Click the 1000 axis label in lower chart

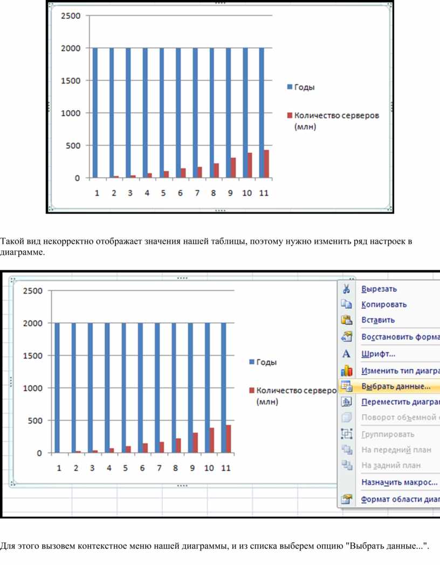pyautogui.click(x=33, y=388)
